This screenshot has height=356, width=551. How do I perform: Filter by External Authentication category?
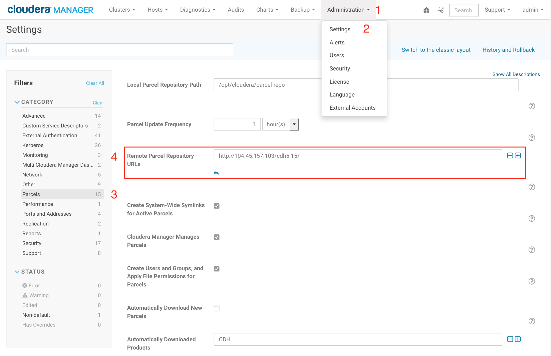coord(62,135)
